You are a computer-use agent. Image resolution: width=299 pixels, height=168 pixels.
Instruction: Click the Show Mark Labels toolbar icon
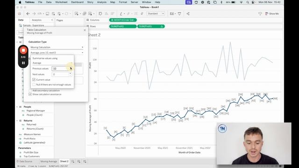pyautogui.click(x=136, y=14)
